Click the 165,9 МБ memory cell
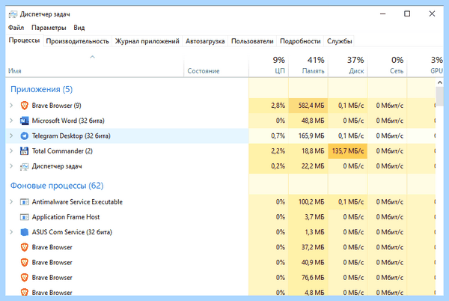This screenshot has height=301, width=449. pos(308,136)
